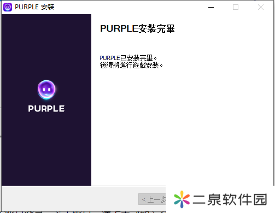The width and height of the screenshot is (275, 213).
Task: Click the PURPLE安裝完畢 heading
Action: (137, 28)
